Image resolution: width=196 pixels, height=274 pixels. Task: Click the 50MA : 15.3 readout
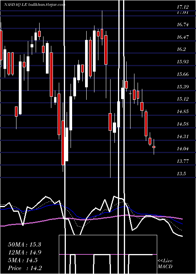pyautogui.click(x=24, y=245)
